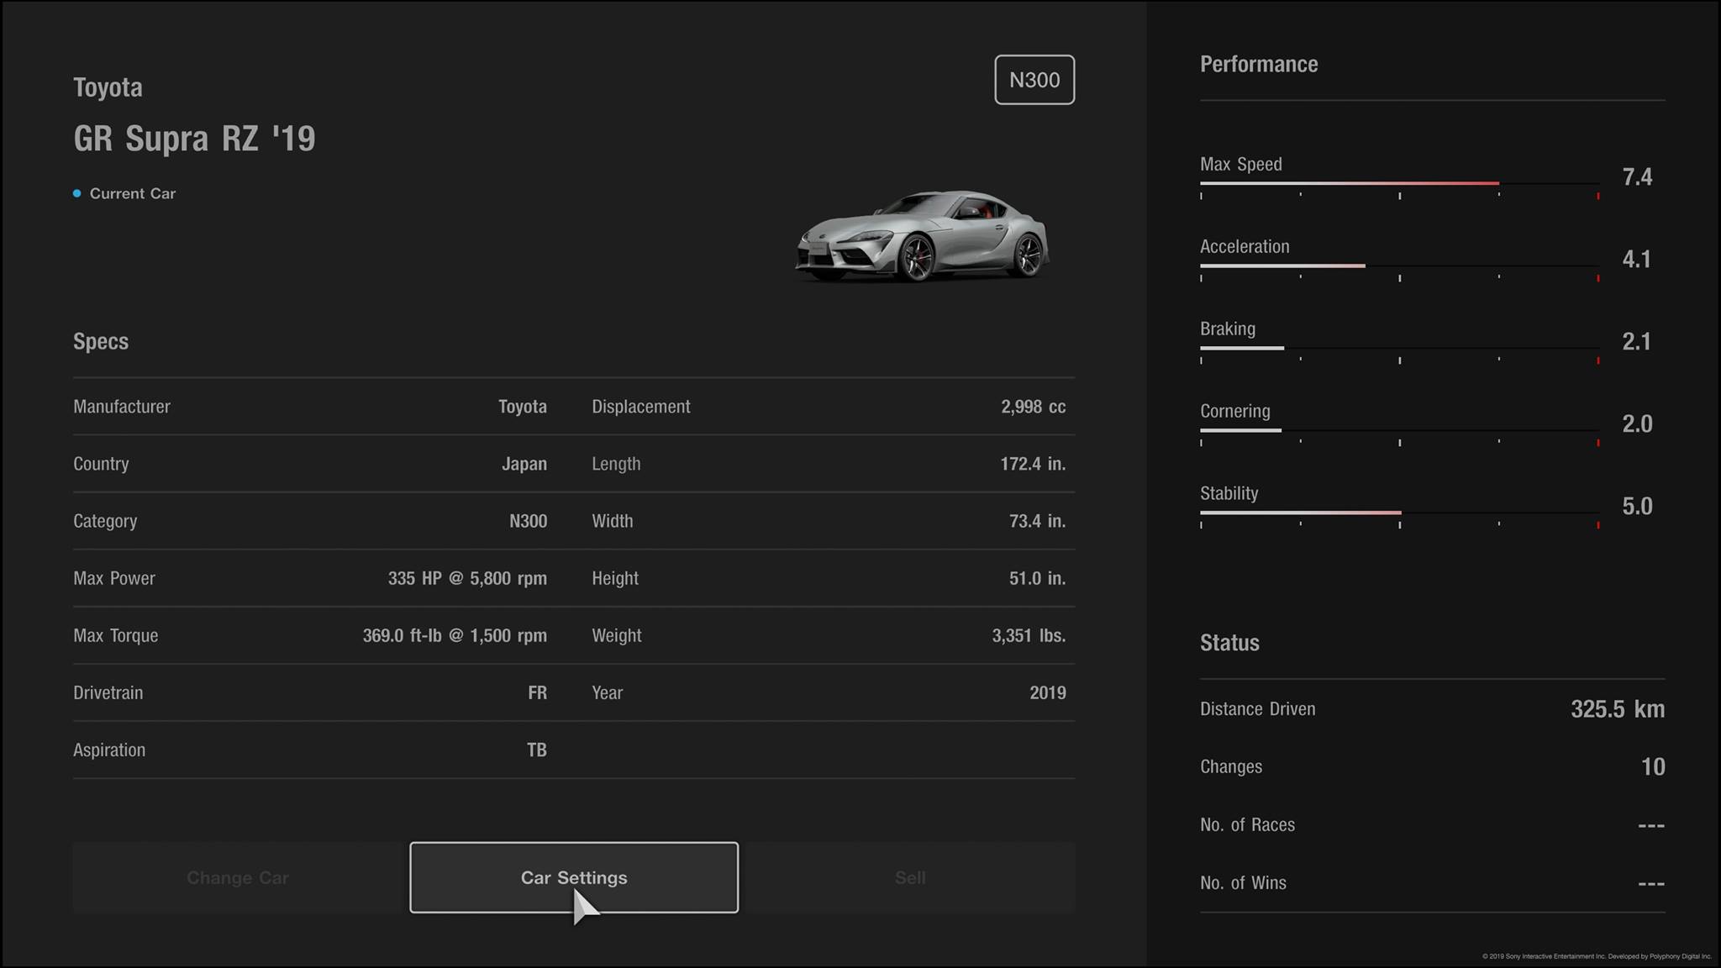Viewport: 1721px width, 968px height.
Task: Select the Weight 3,351 lbs. row
Action: pos(829,635)
